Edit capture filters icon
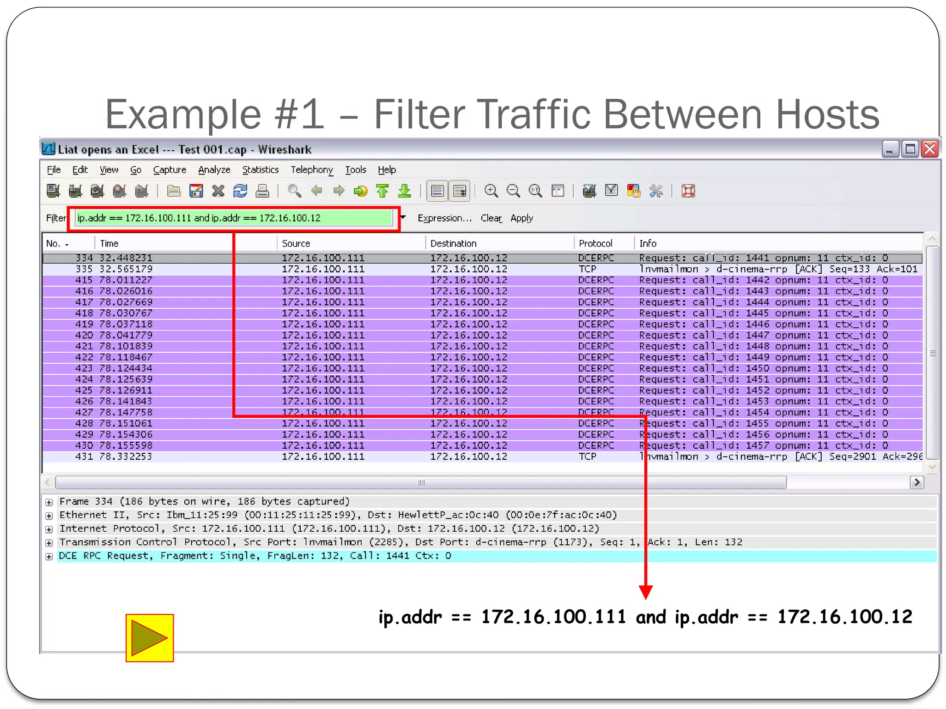This screenshot has height=709, width=946. (589, 191)
